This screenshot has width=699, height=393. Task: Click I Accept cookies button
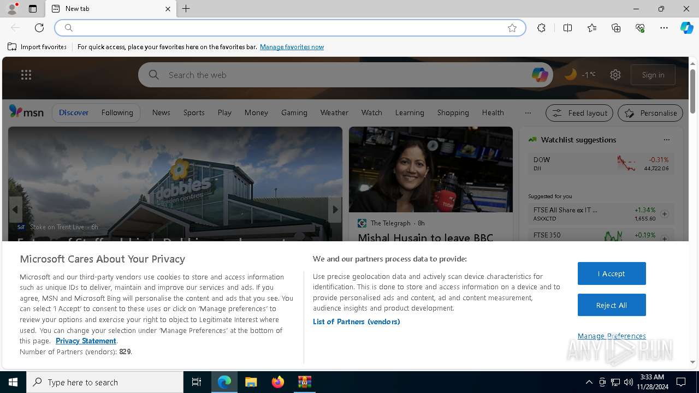click(x=612, y=273)
